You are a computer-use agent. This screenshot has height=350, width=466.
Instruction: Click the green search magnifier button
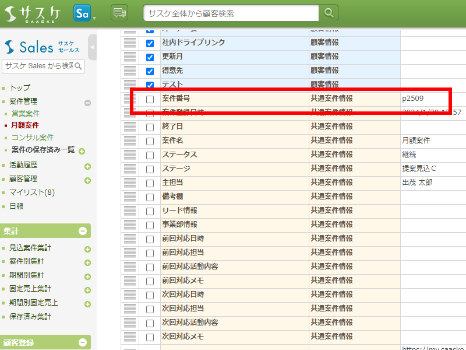330,13
